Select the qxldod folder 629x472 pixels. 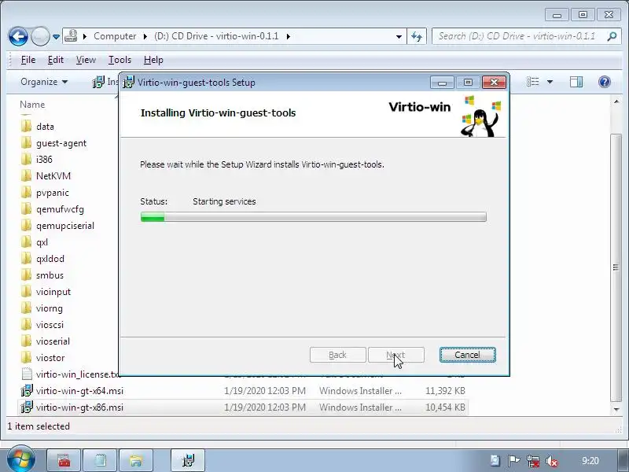coord(50,259)
